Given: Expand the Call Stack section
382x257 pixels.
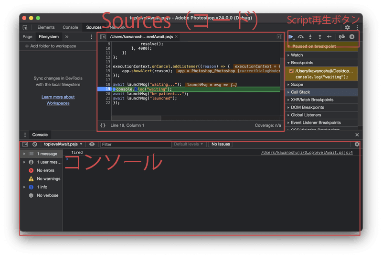Looking at the screenshot, I should tap(321, 92).
